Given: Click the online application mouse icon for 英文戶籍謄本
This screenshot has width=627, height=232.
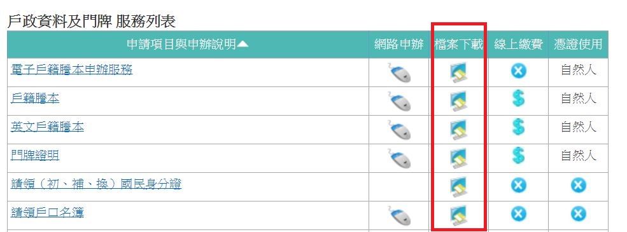Looking at the screenshot, I should [x=399, y=130].
